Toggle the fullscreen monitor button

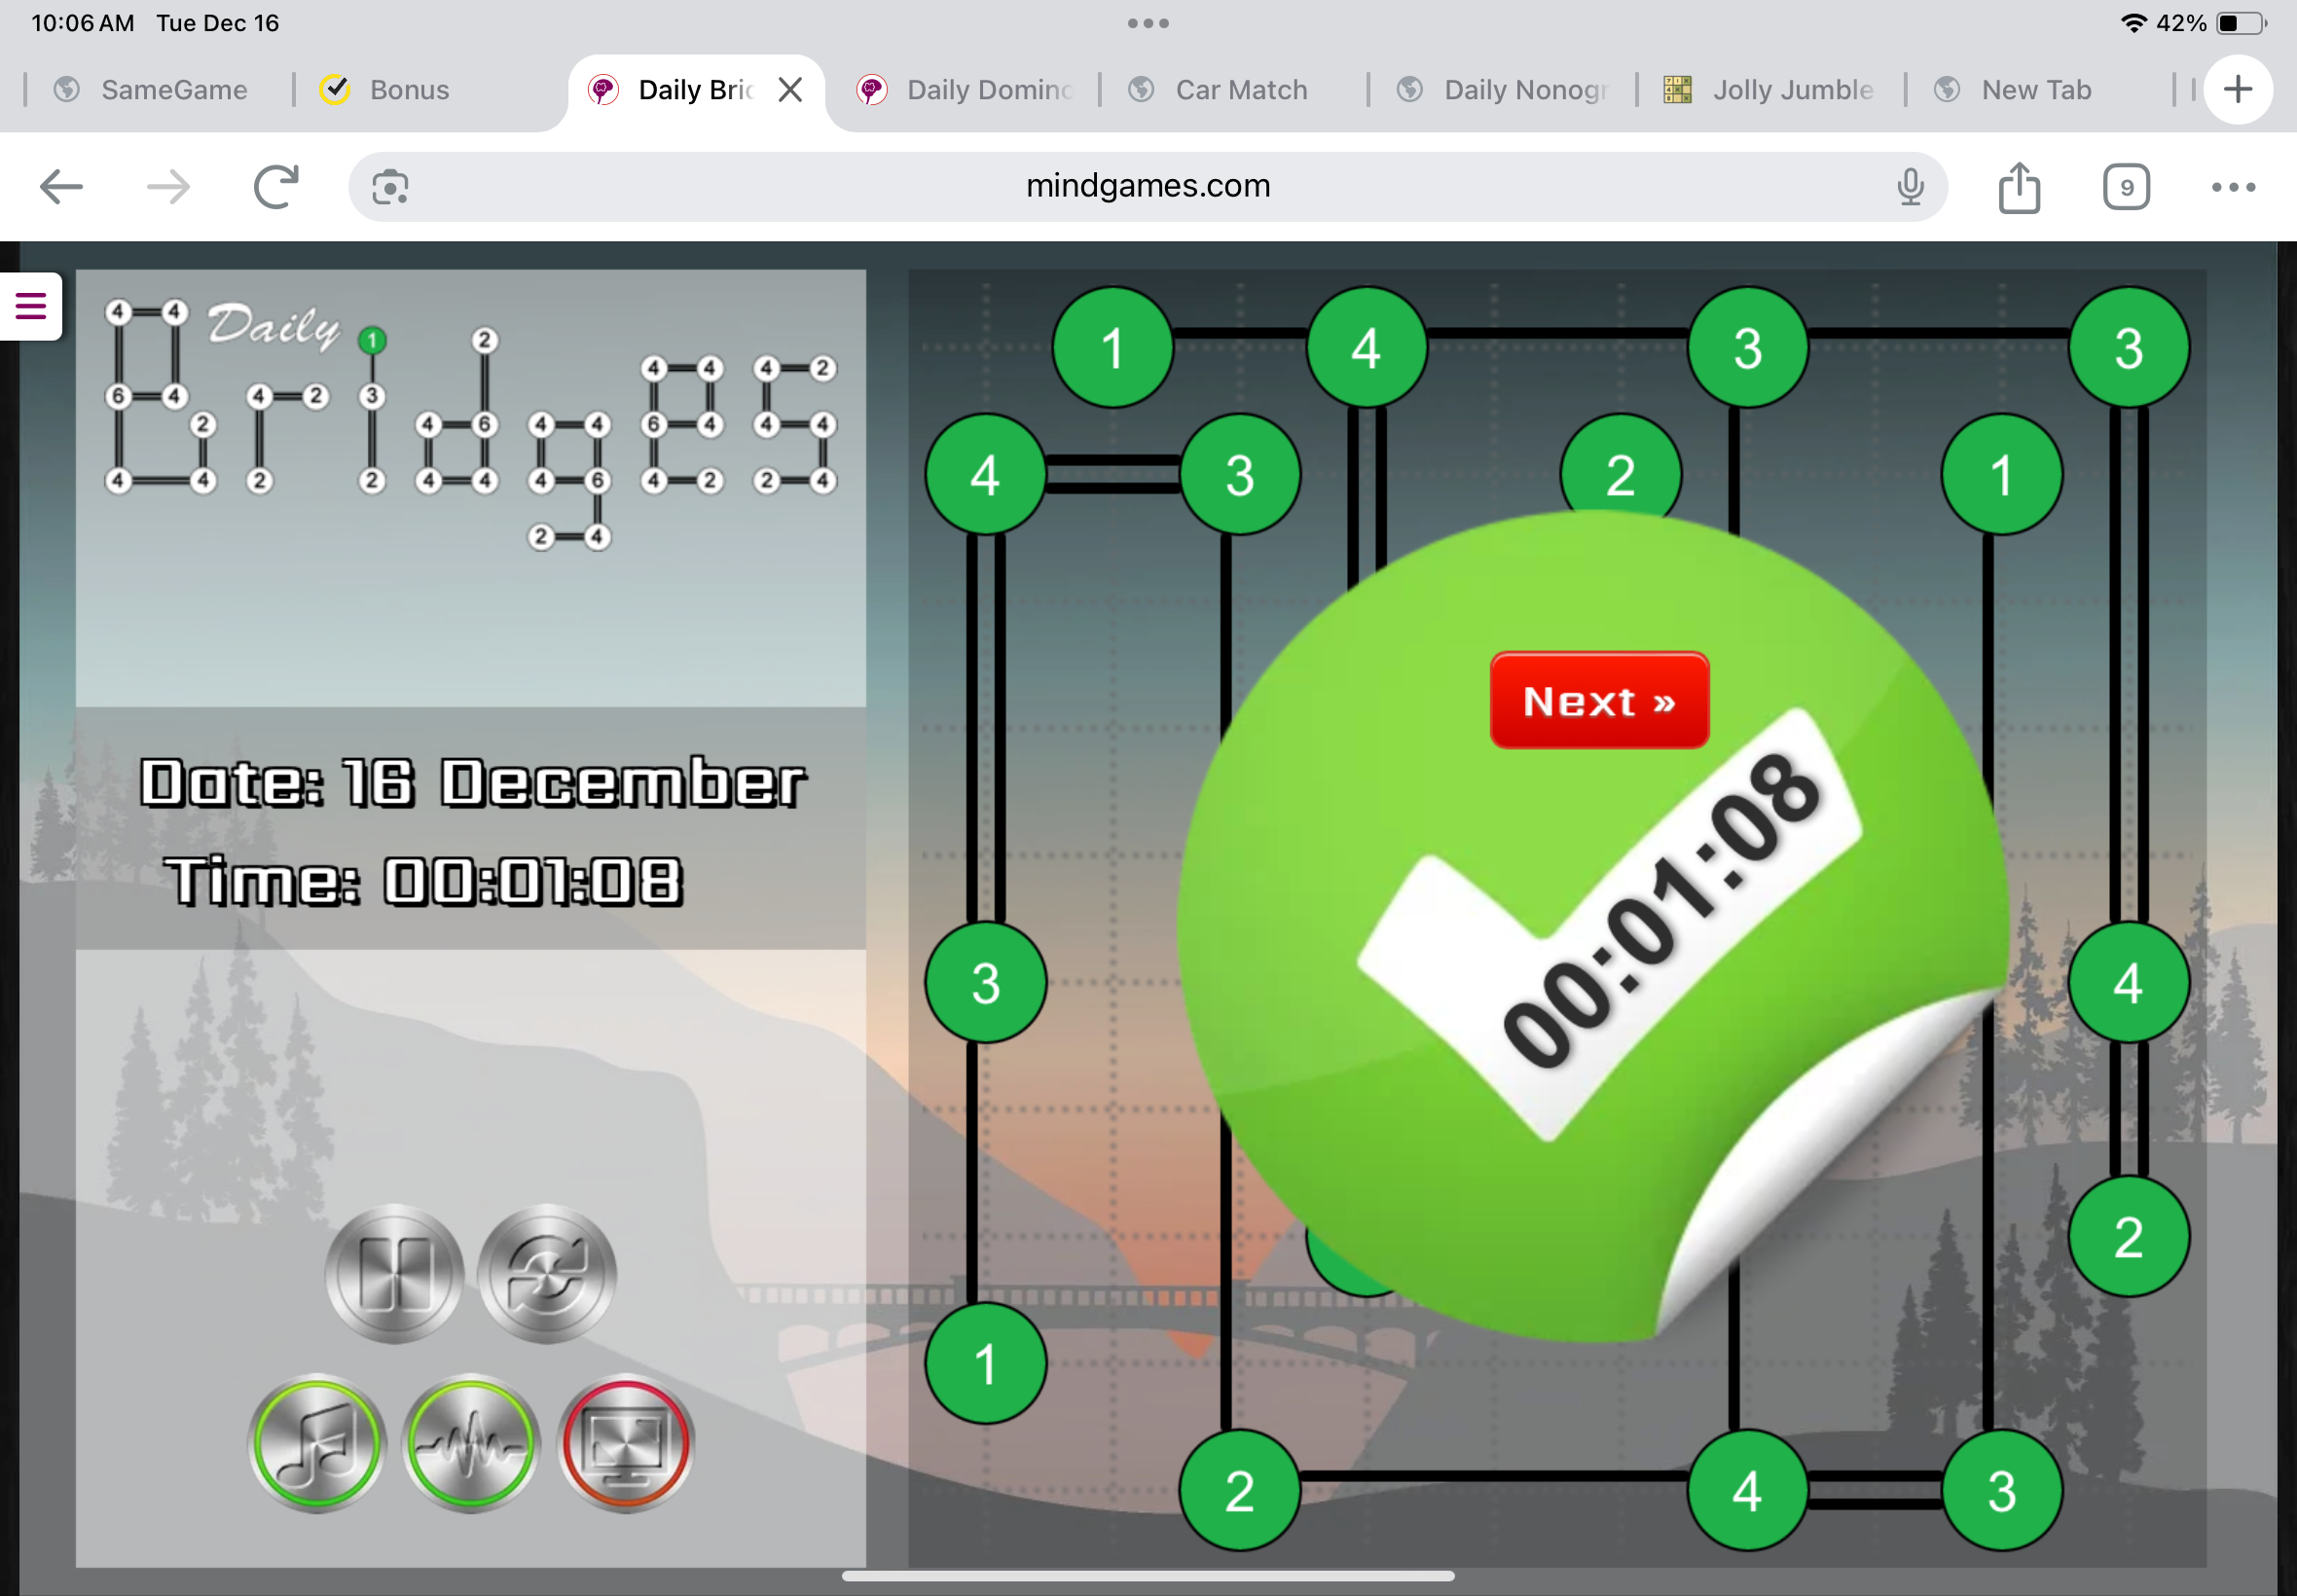626,1444
